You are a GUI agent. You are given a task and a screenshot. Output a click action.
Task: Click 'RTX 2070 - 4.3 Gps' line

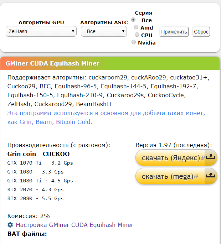click(36, 190)
